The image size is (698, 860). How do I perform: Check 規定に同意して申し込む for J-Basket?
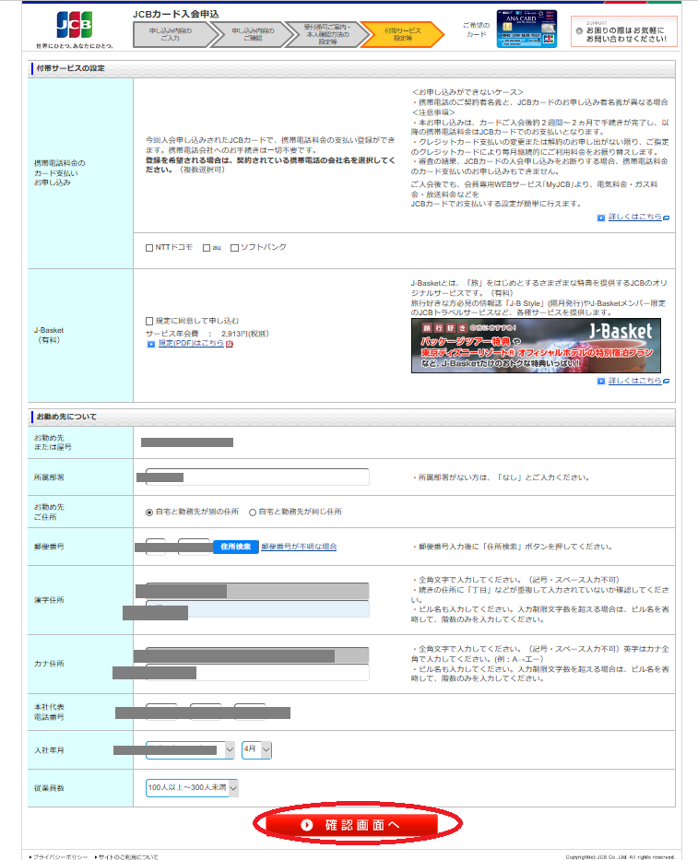point(149,321)
